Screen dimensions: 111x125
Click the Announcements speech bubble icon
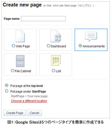click(91, 37)
